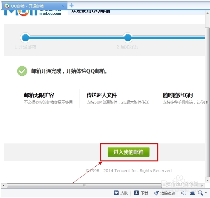Open the 下载 downloads label
Image resolution: width=210 pixels, height=198 pixels.
(x=144, y=193)
